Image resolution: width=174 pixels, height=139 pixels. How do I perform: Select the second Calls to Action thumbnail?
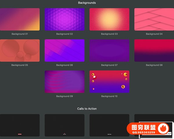click(x=64, y=125)
